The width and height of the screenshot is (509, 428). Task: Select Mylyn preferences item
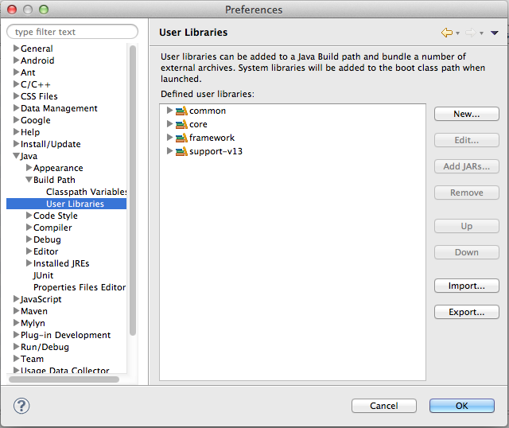click(x=33, y=324)
